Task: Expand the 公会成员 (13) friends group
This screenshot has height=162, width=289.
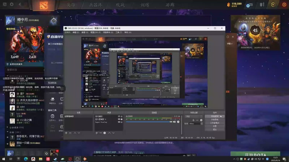Action: (7, 127)
